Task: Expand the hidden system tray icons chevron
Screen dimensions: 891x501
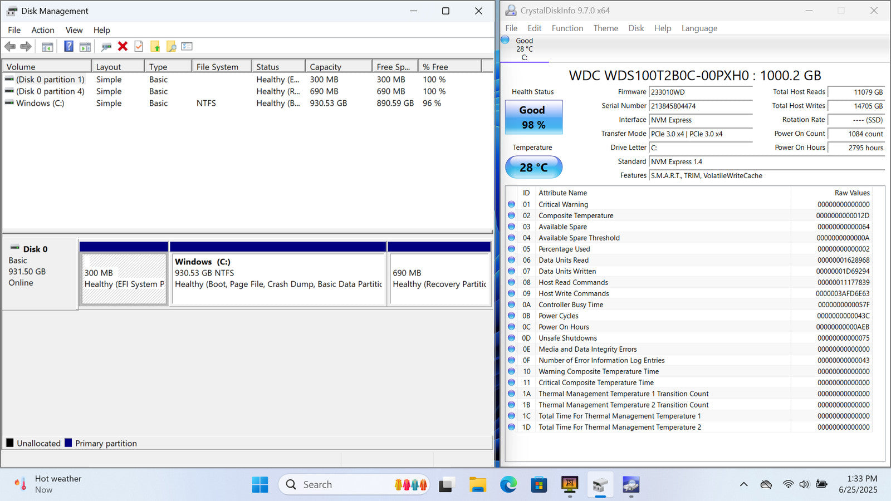Action: tap(743, 484)
